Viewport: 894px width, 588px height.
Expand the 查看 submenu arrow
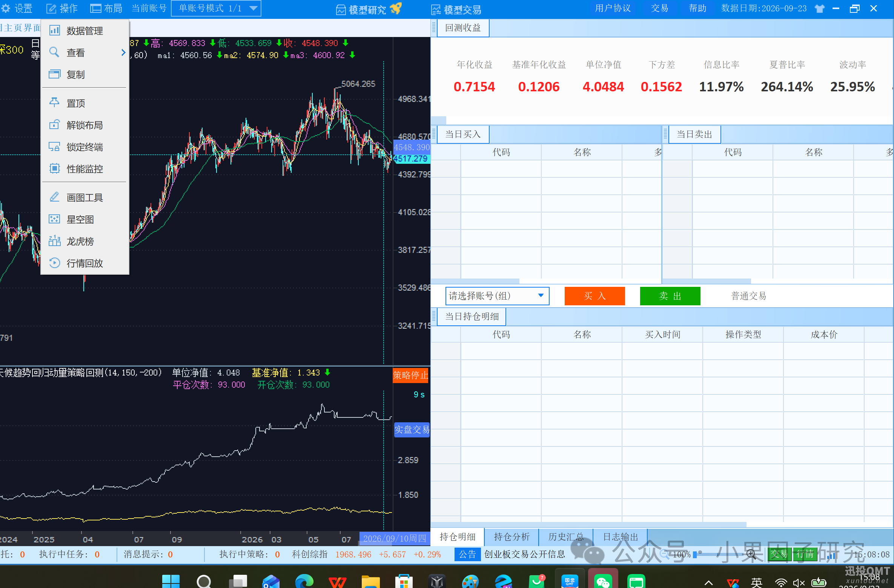tap(123, 52)
